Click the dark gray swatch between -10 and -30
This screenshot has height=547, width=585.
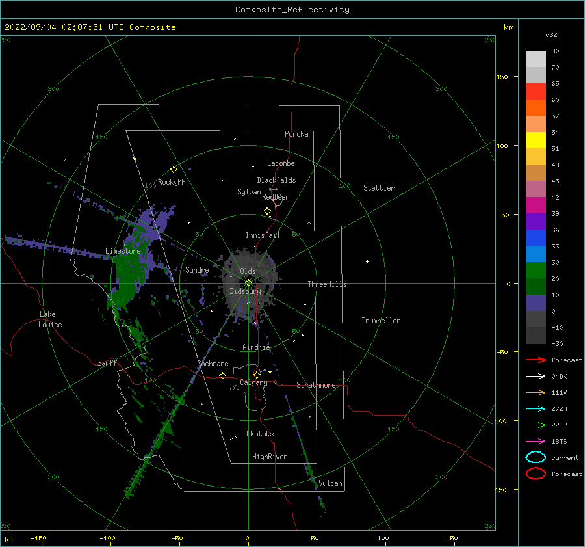click(x=536, y=336)
